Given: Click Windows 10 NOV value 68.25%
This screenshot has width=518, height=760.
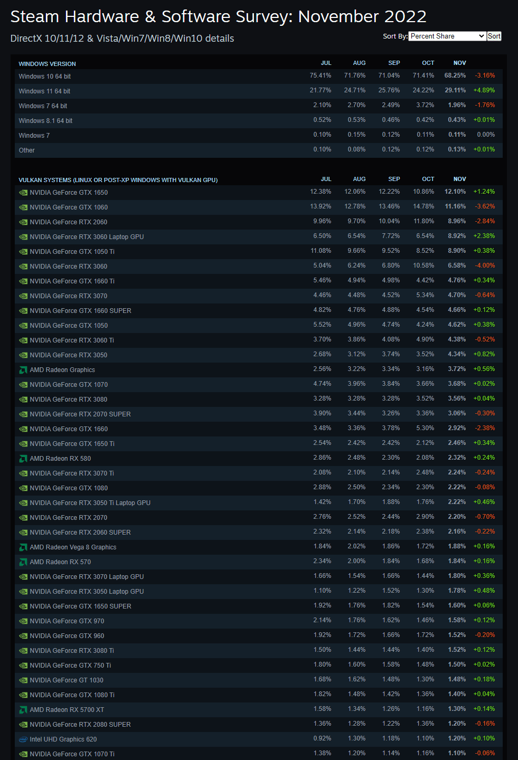Looking at the screenshot, I should click(x=455, y=75).
